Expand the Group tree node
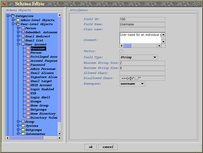The image size is (203, 153). point(18,122)
